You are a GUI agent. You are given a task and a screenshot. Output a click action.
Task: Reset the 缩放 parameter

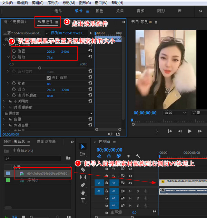[90, 57]
